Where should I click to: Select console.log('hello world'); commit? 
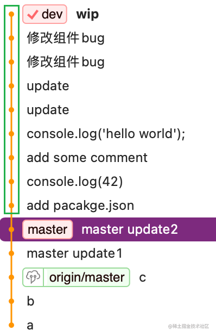point(106,134)
